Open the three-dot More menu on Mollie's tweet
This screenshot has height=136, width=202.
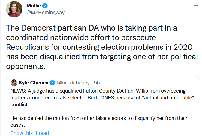[196, 6]
